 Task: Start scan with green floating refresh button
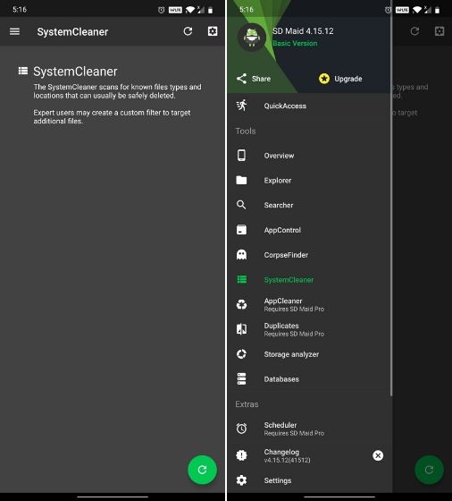[x=202, y=470]
